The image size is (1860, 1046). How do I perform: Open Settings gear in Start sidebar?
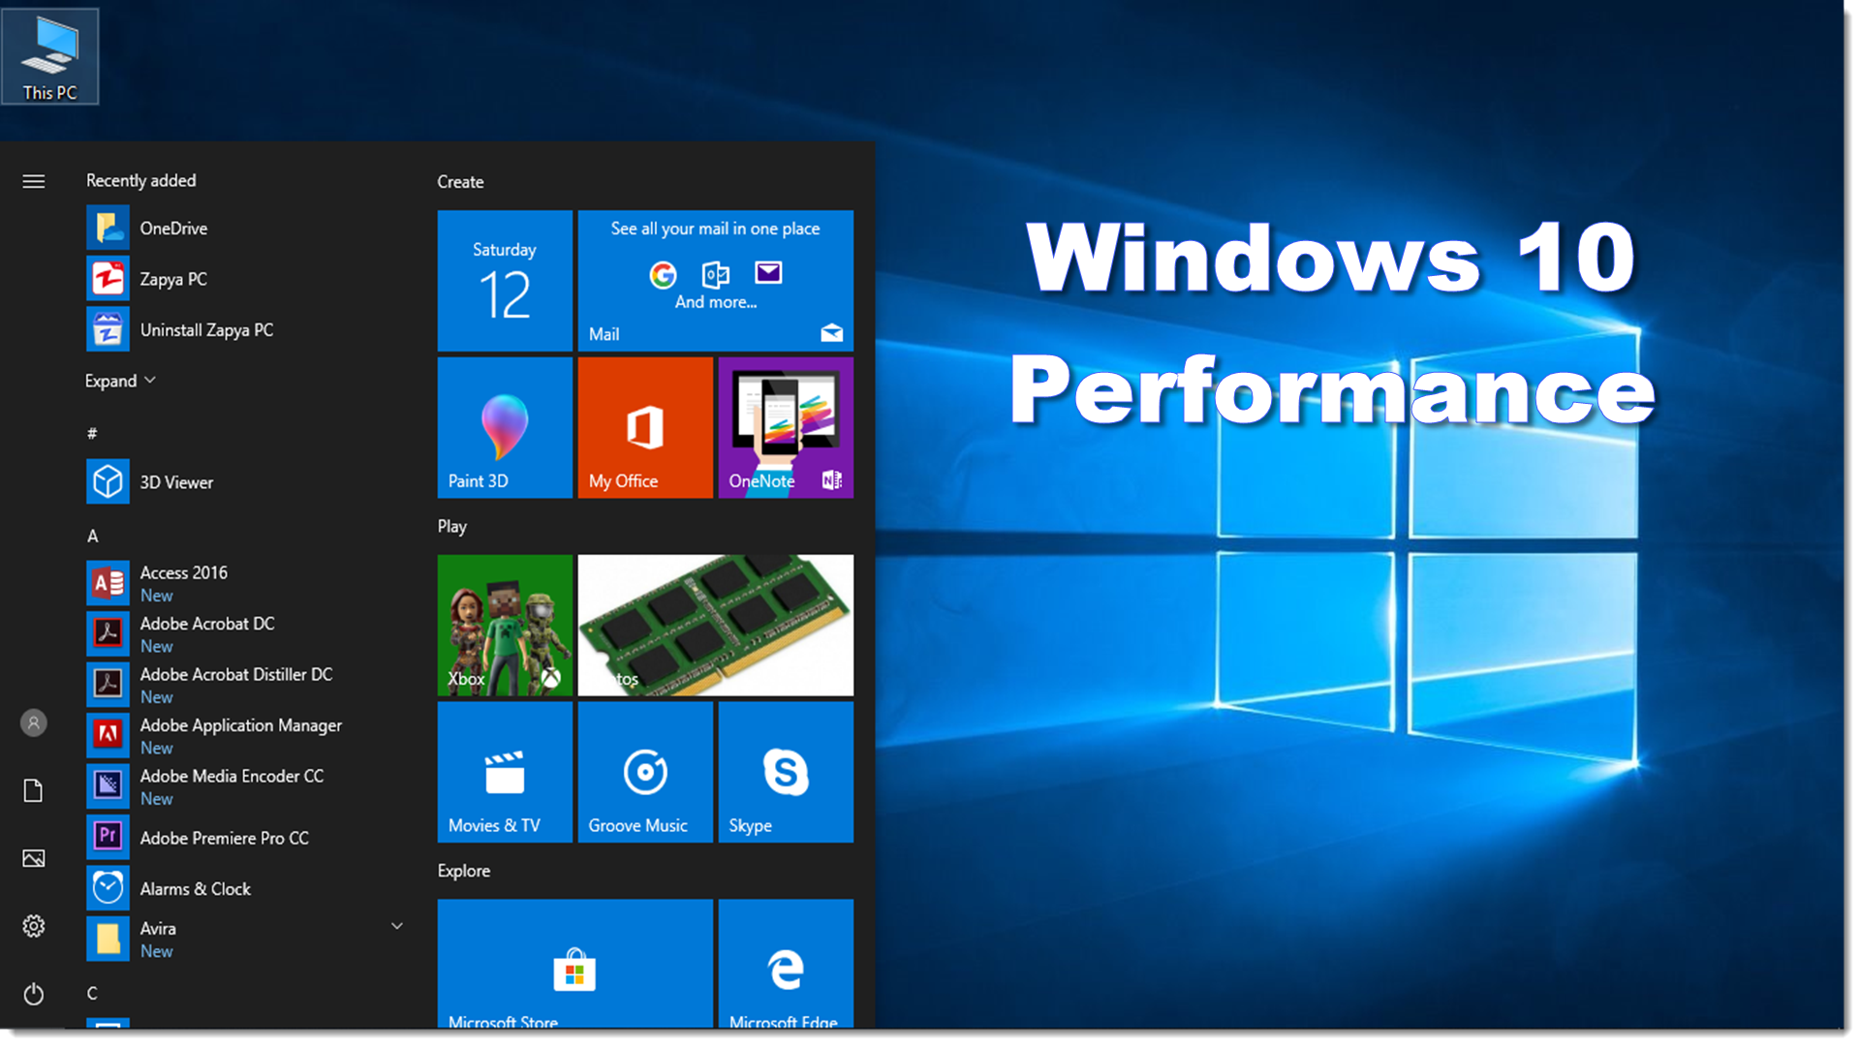point(34,926)
